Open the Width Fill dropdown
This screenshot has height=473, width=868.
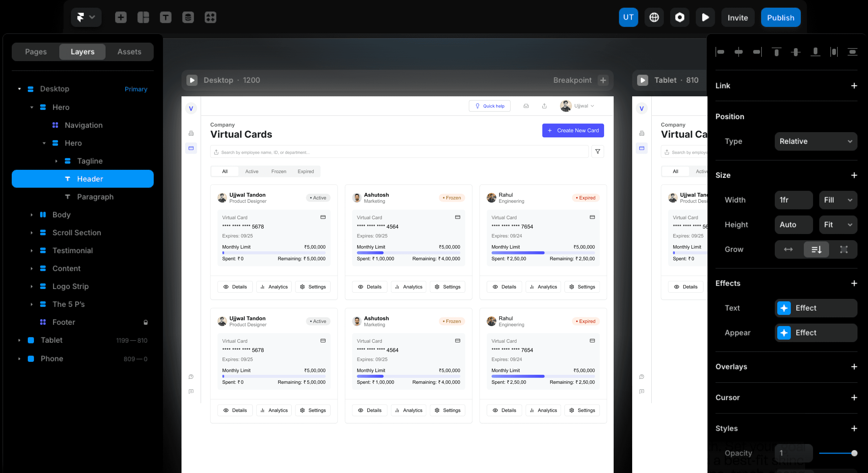click(x=838, y=200)
